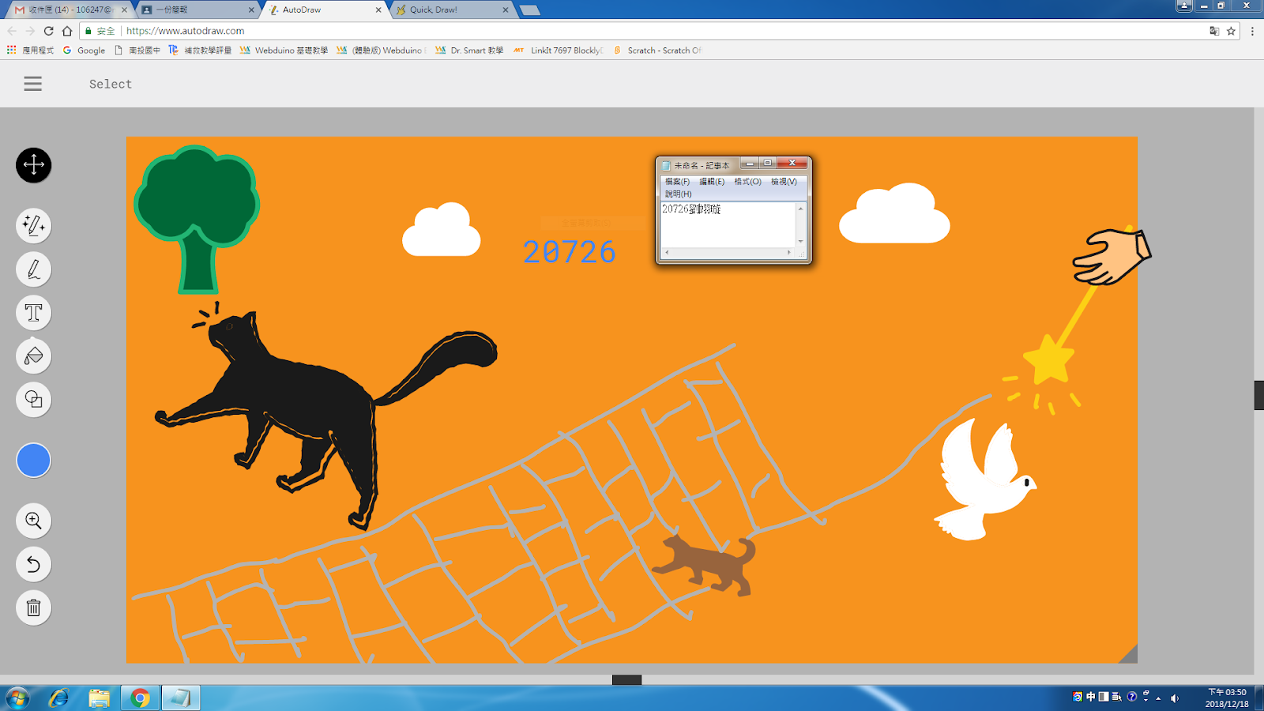Choose the AutoDraw magic pencil tool
1264x711 pixels.
tap(34, 226)
